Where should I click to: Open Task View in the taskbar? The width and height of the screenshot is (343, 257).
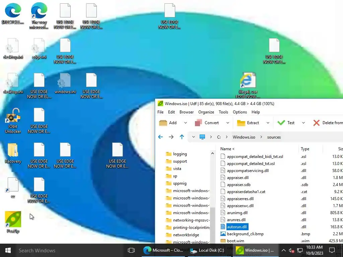coord(131,250)
